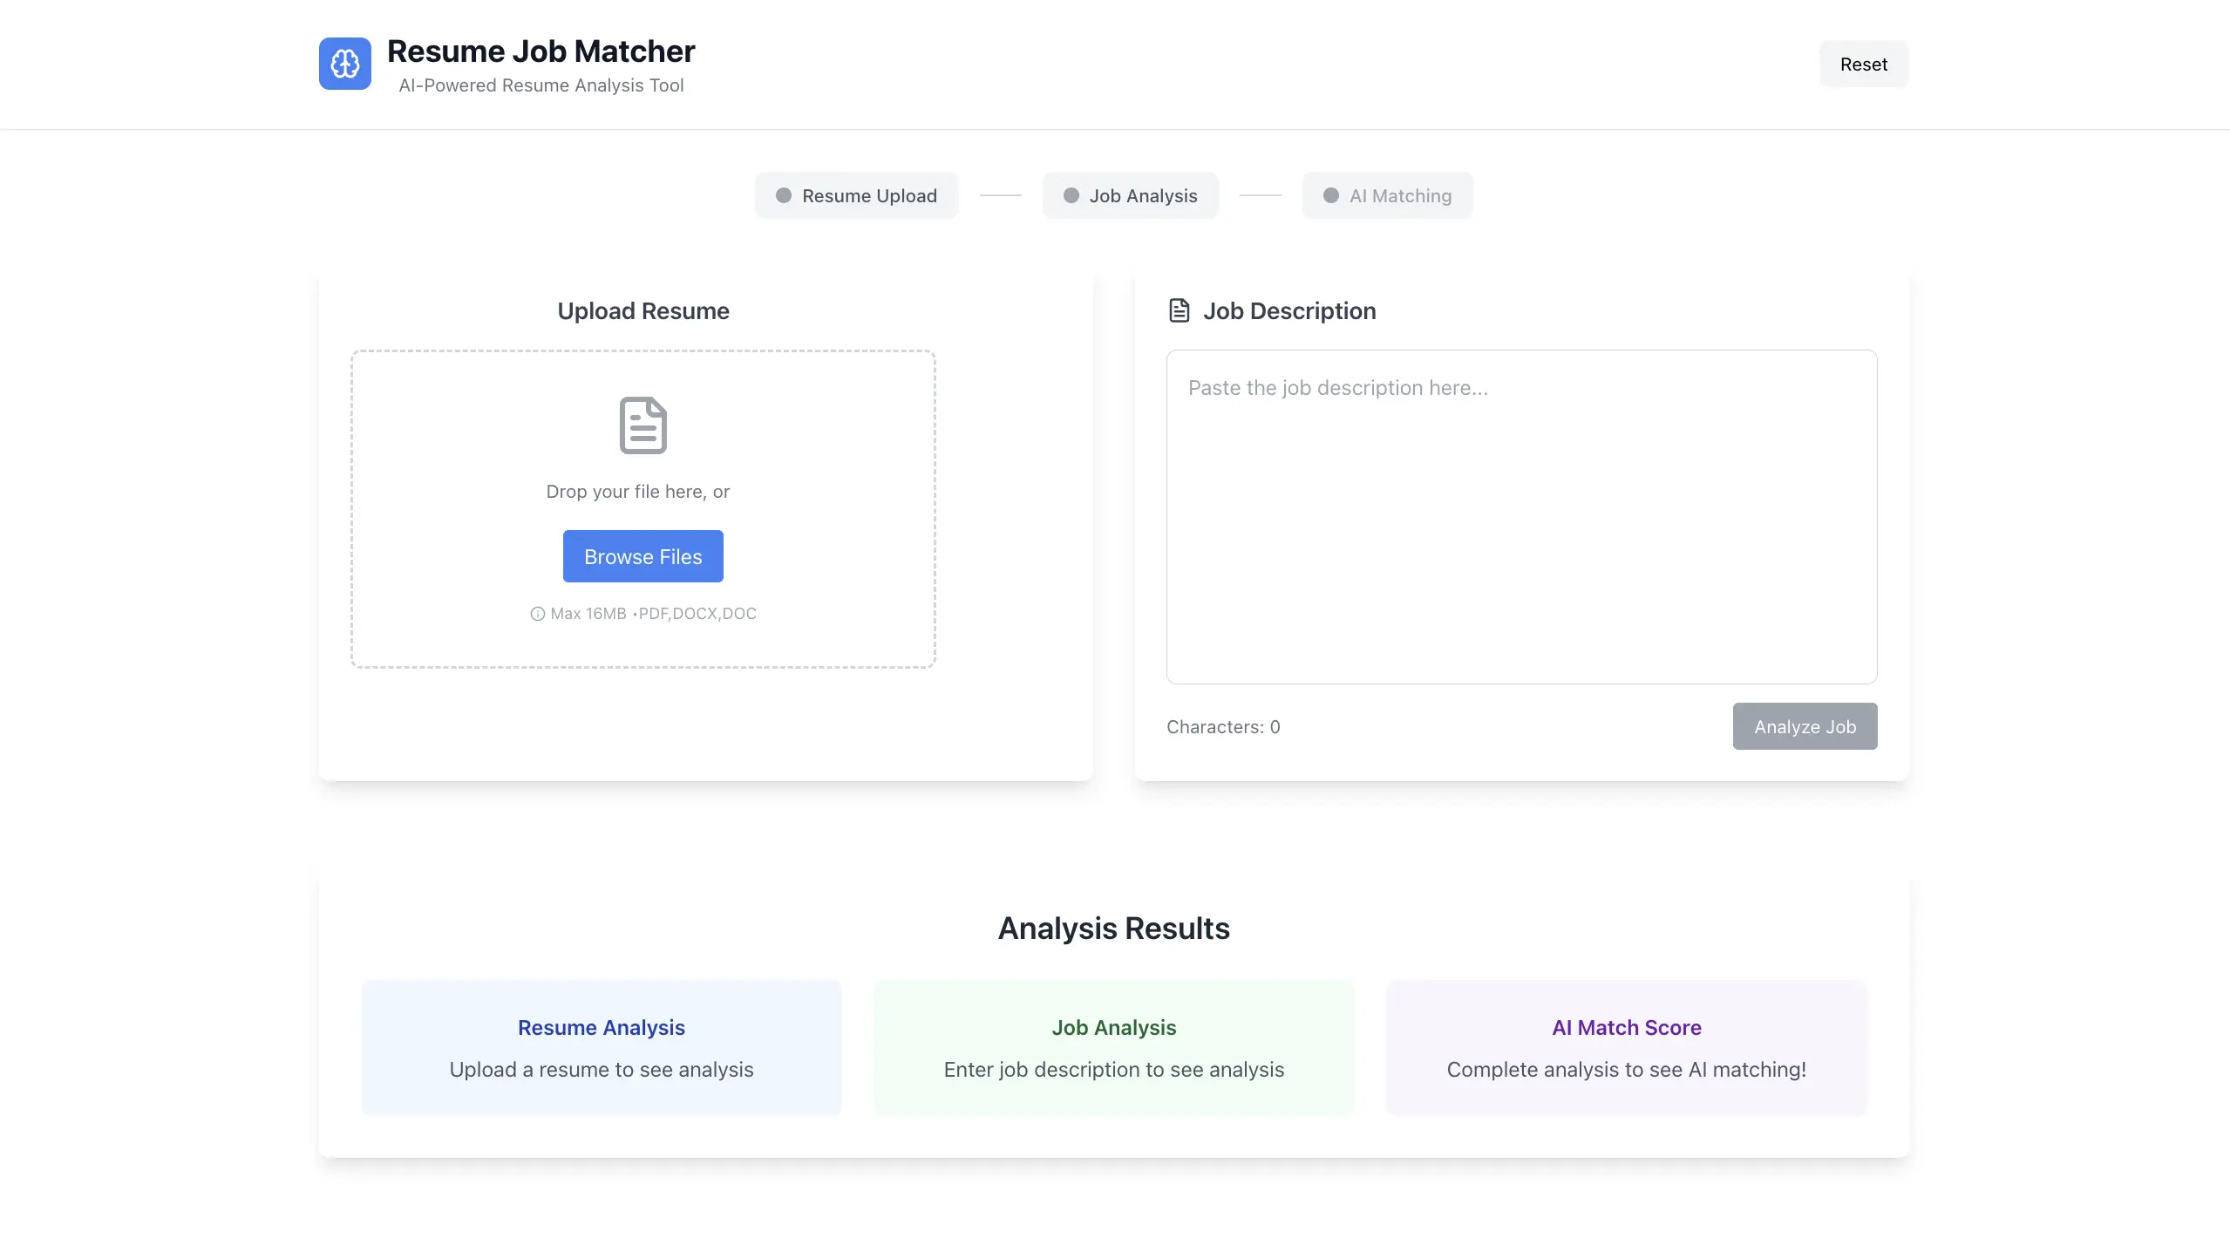Click the blue brain logo icon

pos(344,64)
